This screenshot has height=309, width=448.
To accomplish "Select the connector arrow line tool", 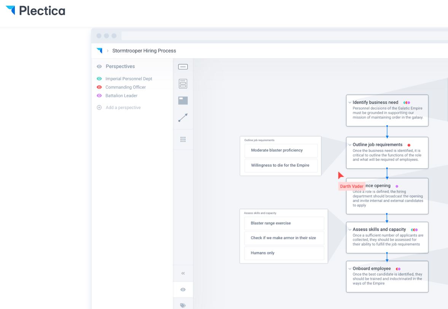I will point(183,118).
